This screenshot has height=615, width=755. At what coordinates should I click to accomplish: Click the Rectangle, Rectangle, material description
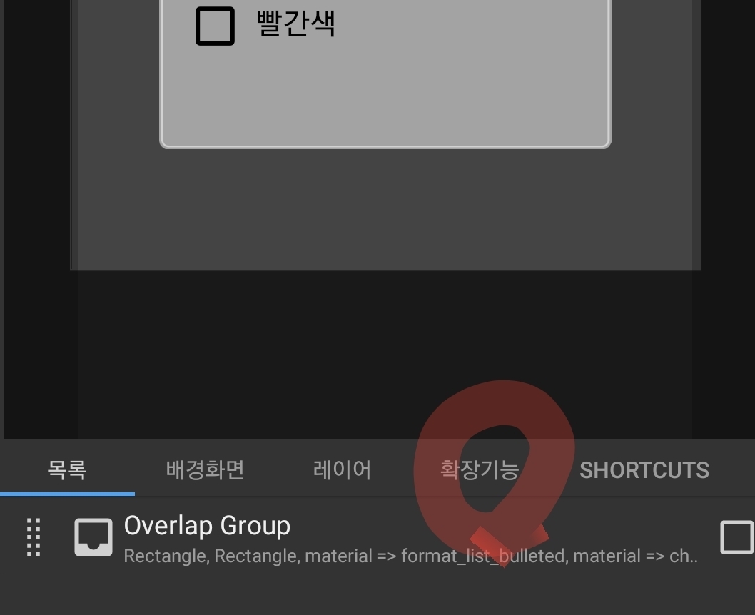click(x=411, y=556)
